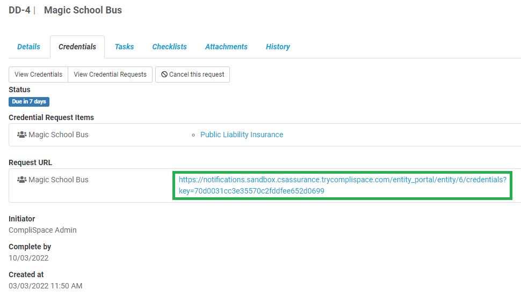Image resolution: width=521 pixels, height=297 pixels.
Task: Select the CompliSpace Admin initiator name
Action: pos(42,230)
